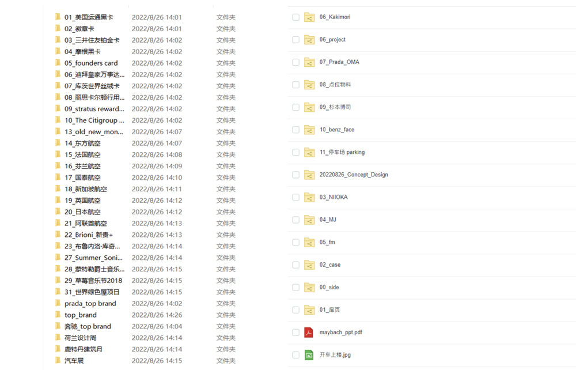Tick the checkbox for 开车上楼.jpg
576x370 pixels.
(x=295, y=355)
